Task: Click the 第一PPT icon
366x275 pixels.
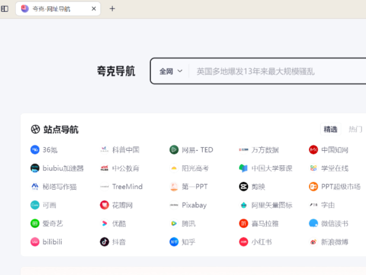Action: click(x=174, y=186)
